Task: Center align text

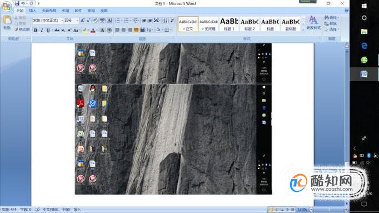Action: [x=123, y=30]
